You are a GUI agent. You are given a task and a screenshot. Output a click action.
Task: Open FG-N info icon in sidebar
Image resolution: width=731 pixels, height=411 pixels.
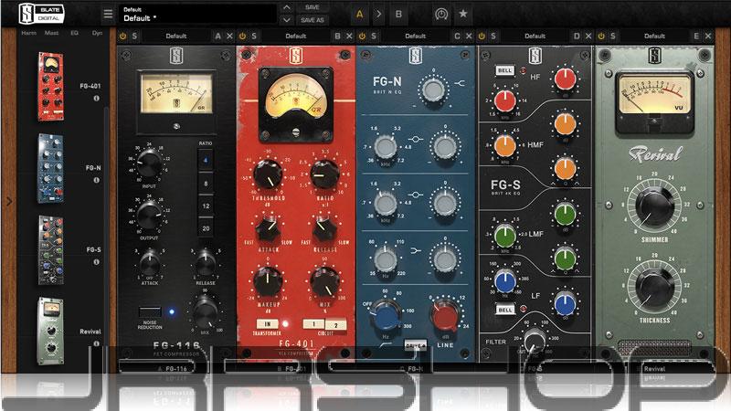pyautogui.click(x=97, y=180)
